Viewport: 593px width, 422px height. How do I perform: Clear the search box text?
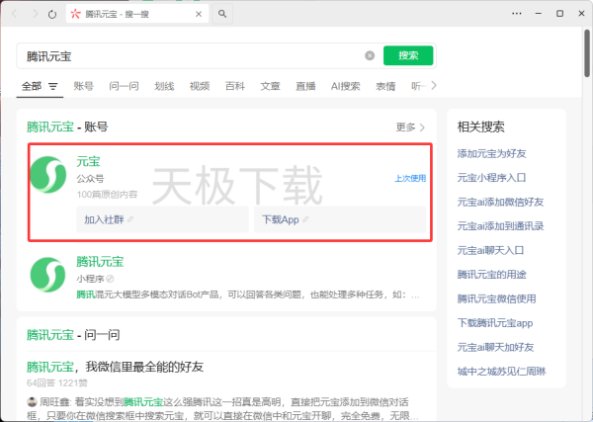(x=370, y=56)
